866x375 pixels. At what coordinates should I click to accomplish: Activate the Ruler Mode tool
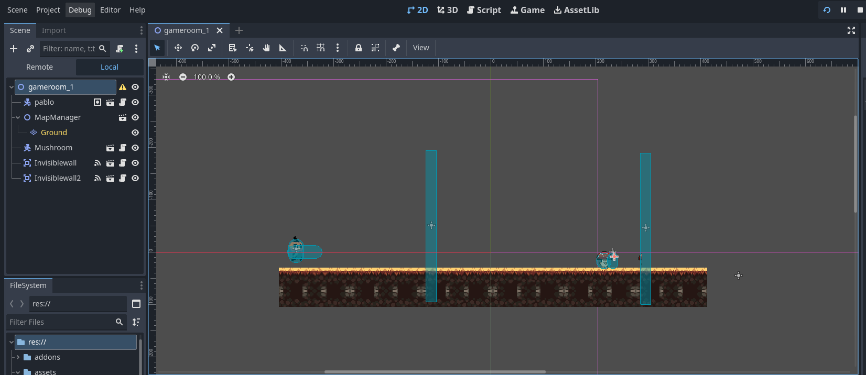tap(283, 48)
